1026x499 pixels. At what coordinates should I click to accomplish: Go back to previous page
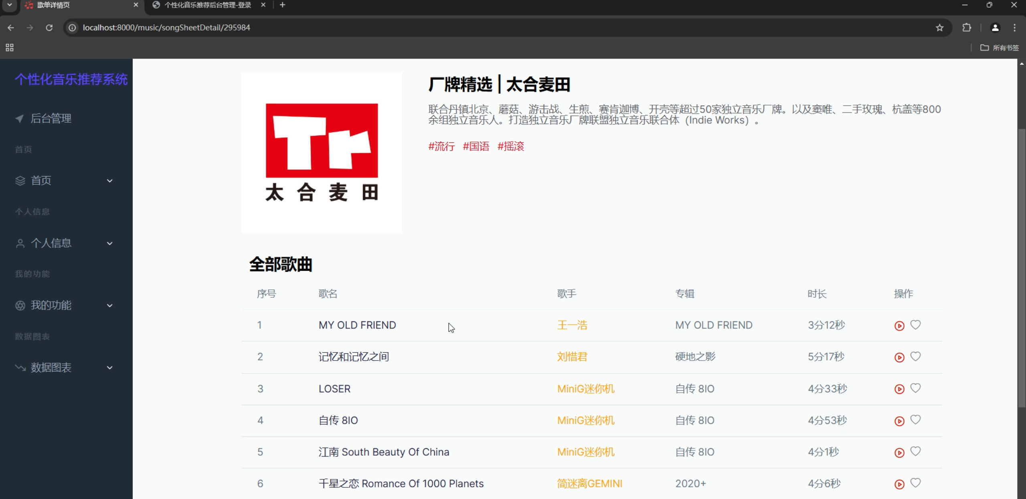click(x=11, y=28)
